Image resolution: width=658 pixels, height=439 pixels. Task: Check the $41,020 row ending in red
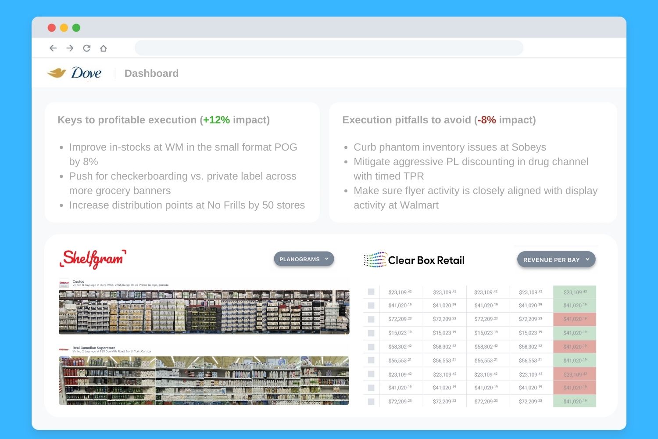click(x=371, y=388)
